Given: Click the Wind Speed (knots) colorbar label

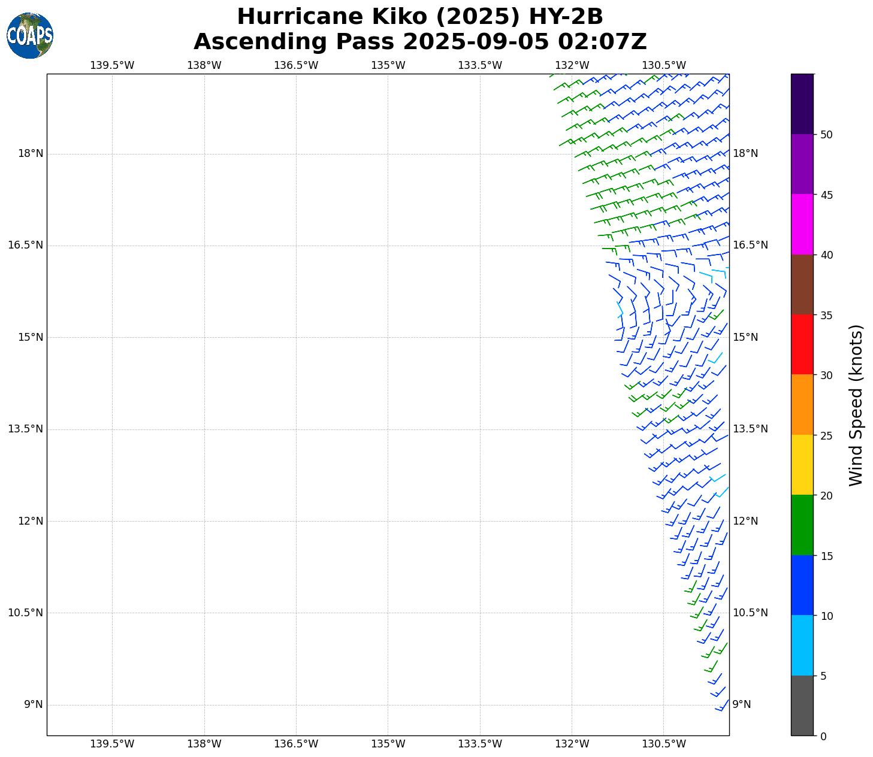Looking at the screenshot, I should tap(856, 405).
